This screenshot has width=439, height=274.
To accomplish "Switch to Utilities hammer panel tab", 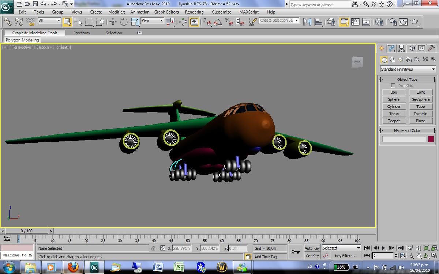I will pyautogui.click(x=432, y=48).
